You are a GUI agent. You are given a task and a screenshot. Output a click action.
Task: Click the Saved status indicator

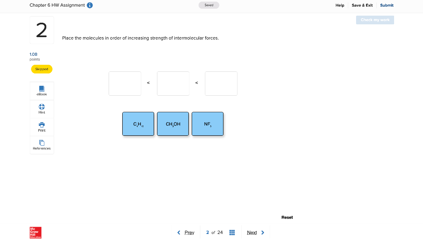[x=209, y=5]
